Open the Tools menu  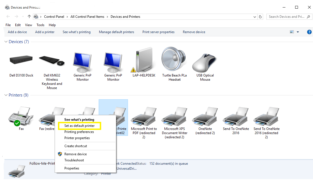click(x=40, y=25)
